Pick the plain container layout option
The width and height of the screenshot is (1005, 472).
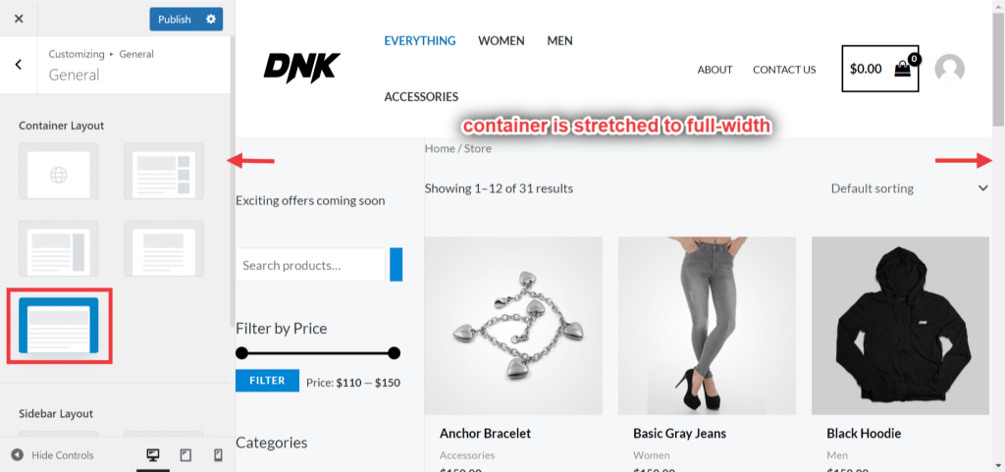(x=164, y=248)
